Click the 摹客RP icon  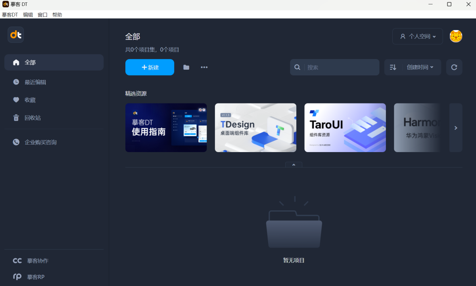click(x=17, y=276)
